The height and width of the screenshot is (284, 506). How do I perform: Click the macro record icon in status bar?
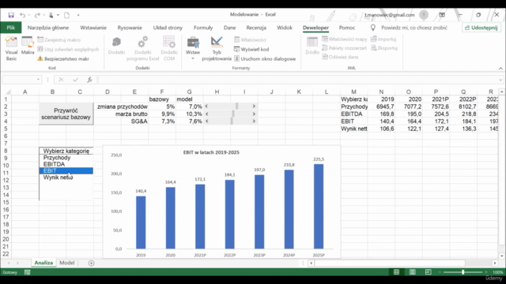[x=28, y=272]
